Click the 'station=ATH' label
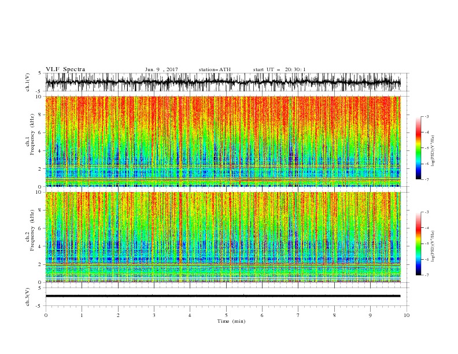Image resolution: width=458 pixels, height=354 pixels. (x=215, y=69)
